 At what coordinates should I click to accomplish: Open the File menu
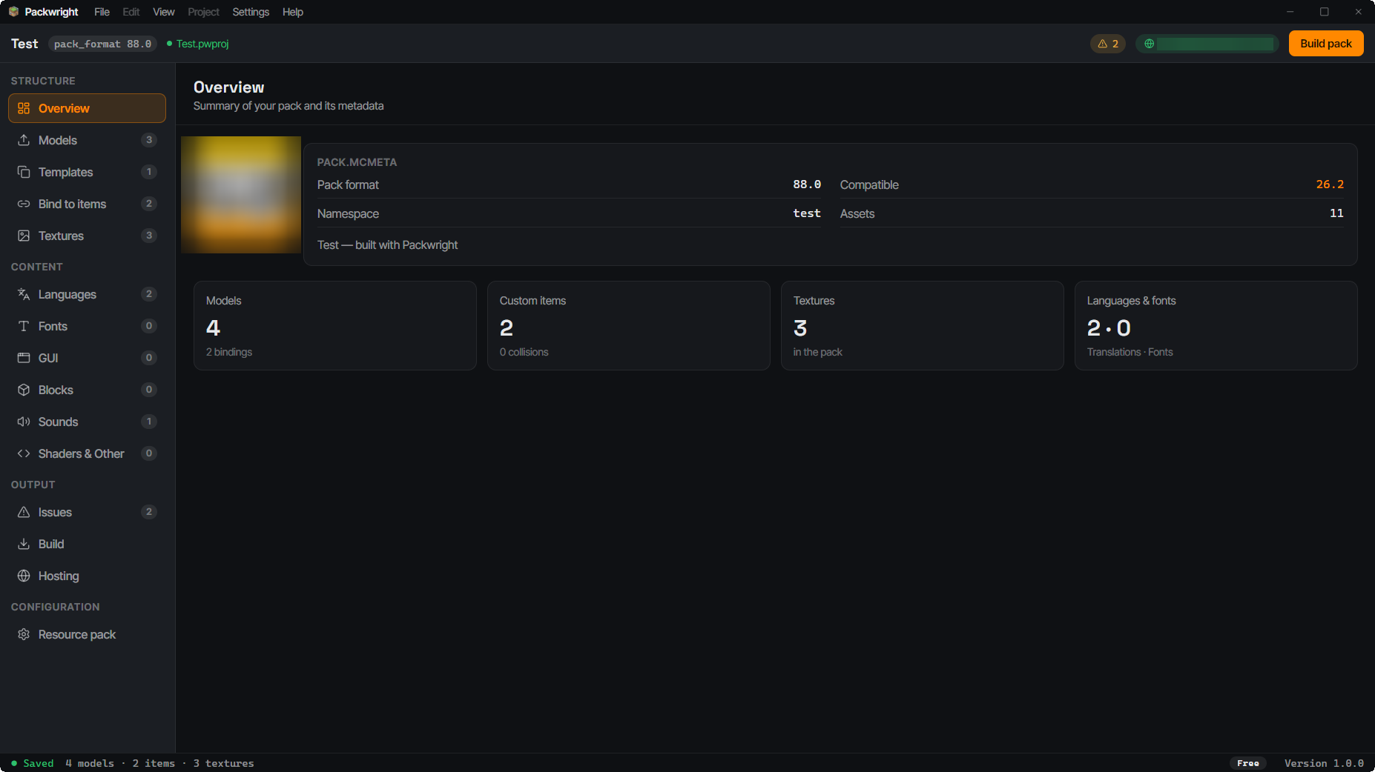coord(102,12)
